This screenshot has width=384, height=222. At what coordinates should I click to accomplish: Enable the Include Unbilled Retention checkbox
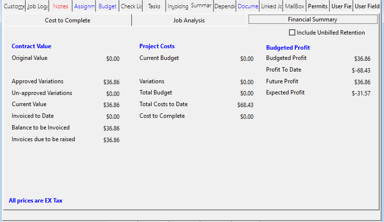click(x=292, y=33)
